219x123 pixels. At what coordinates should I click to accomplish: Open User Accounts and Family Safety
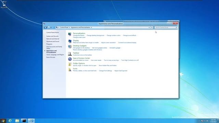pos(54,47)
